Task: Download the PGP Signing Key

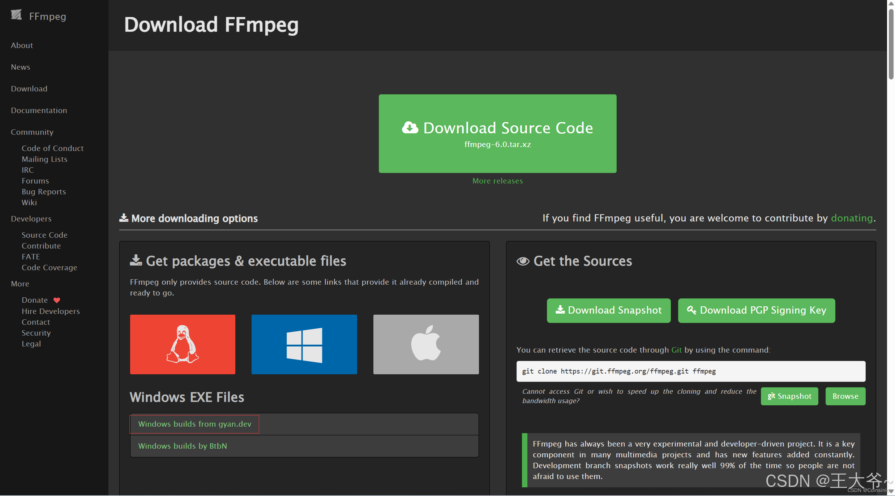Action: tap(756, 310)
